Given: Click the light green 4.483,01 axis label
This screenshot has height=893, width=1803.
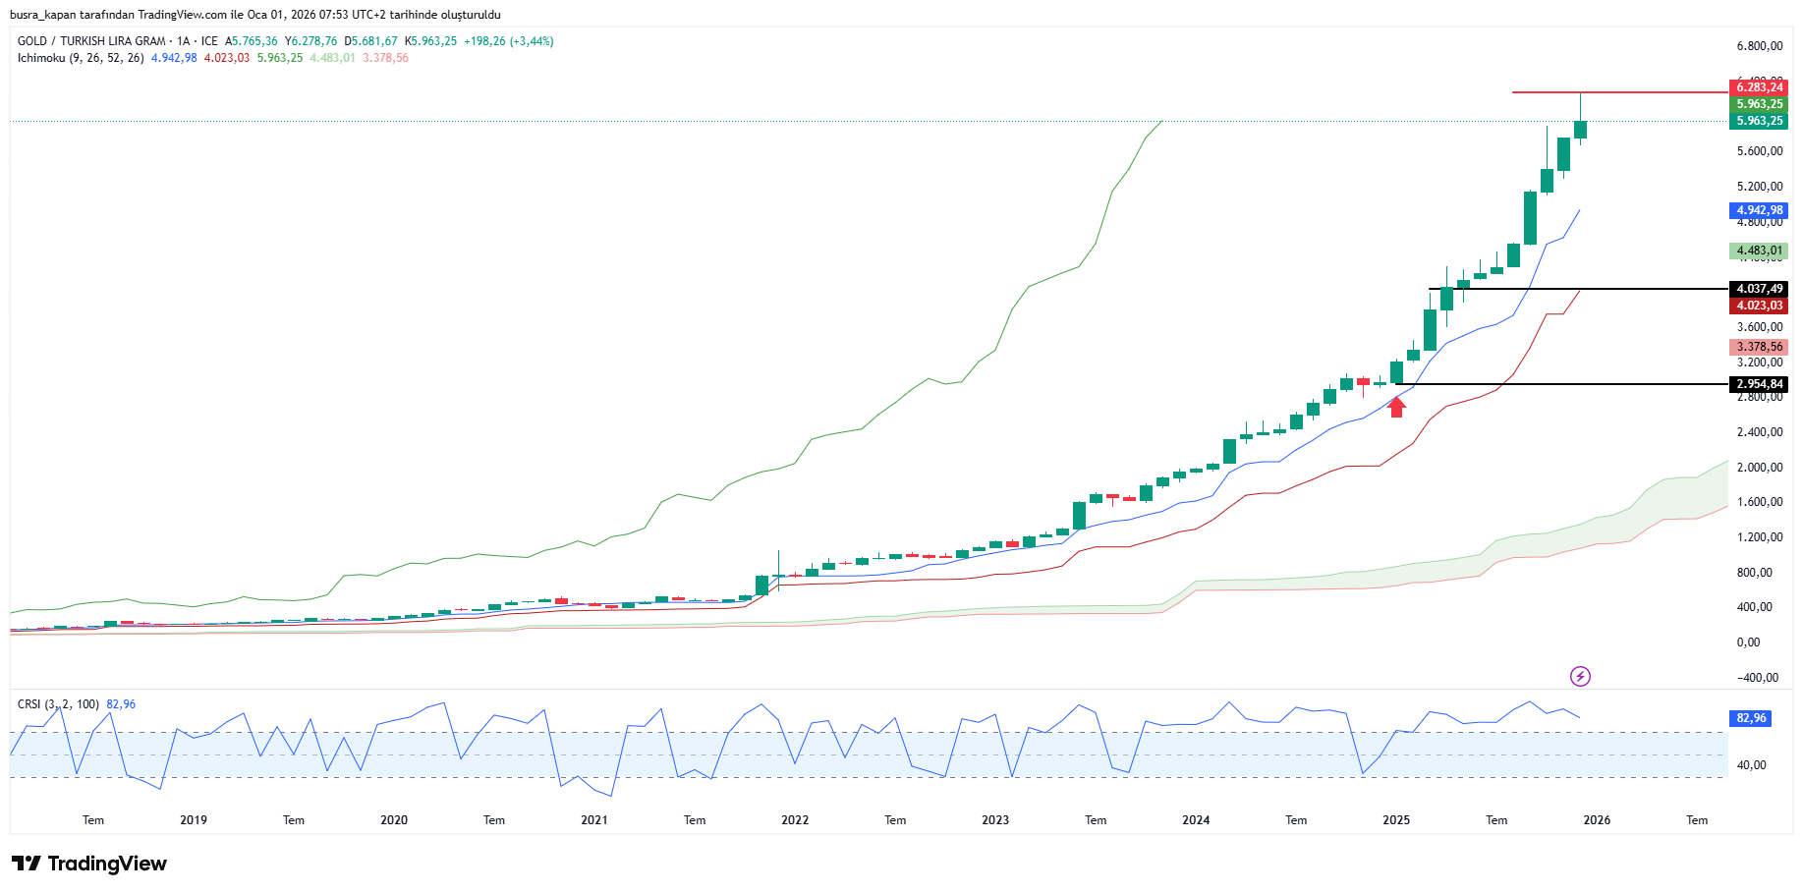Looking at the screenshot, I should pyautogui.click(x=1758, y=251).
